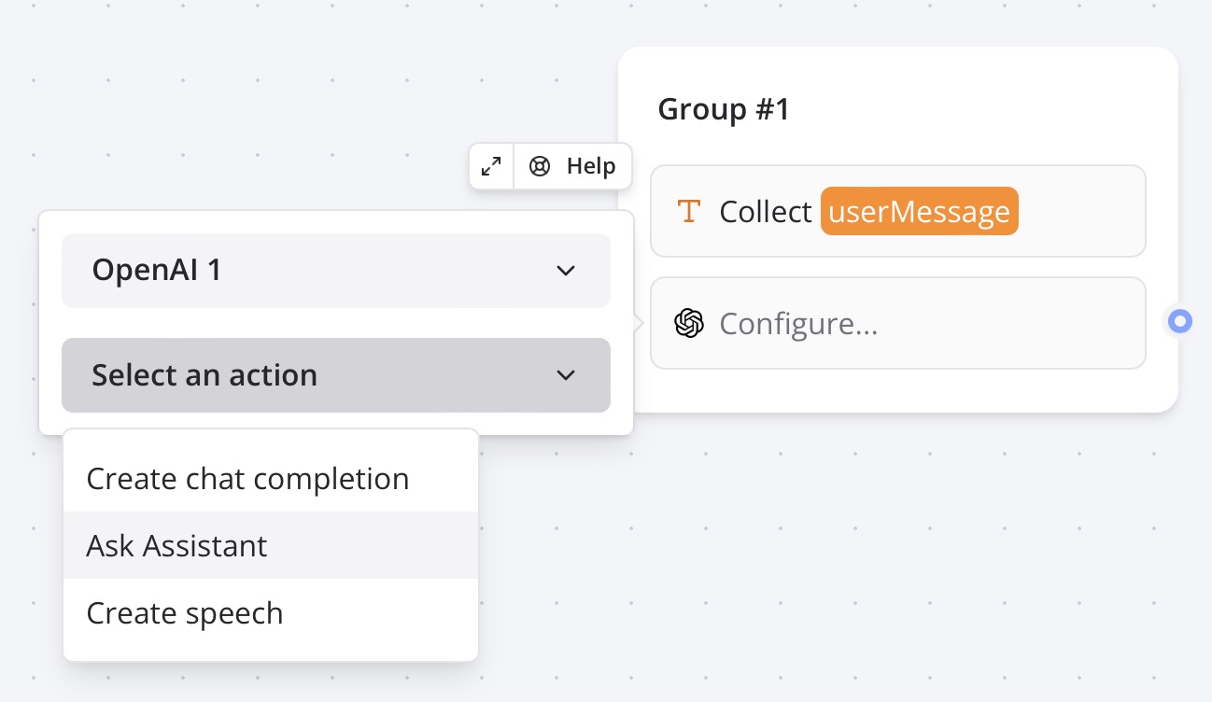Screen dimensions: 1212x702
Task: Toggle the Select an action dropdown
Action: (x=336, y=375)
